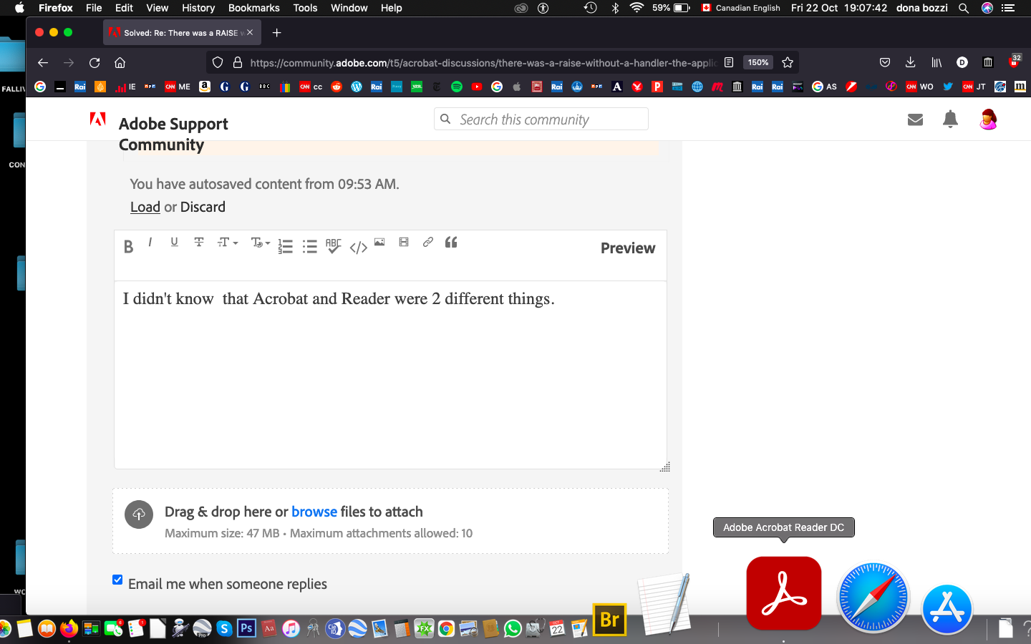Open the History menu

coord(198,8)
